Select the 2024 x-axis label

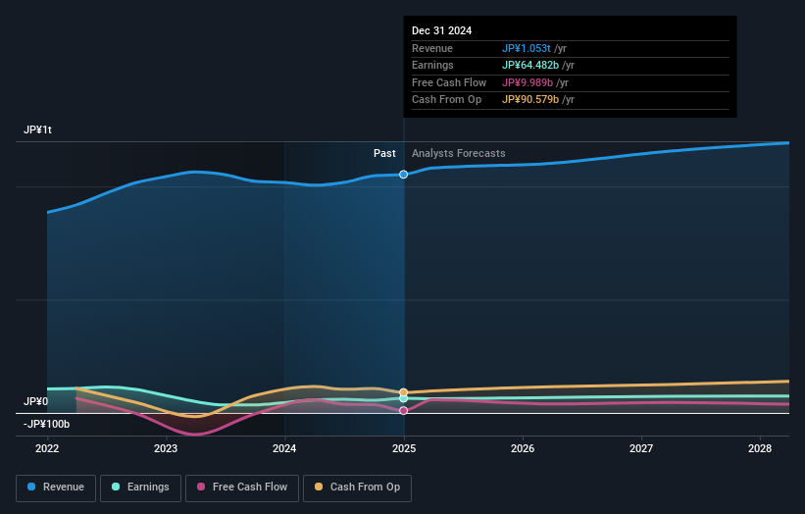point(284,449)
